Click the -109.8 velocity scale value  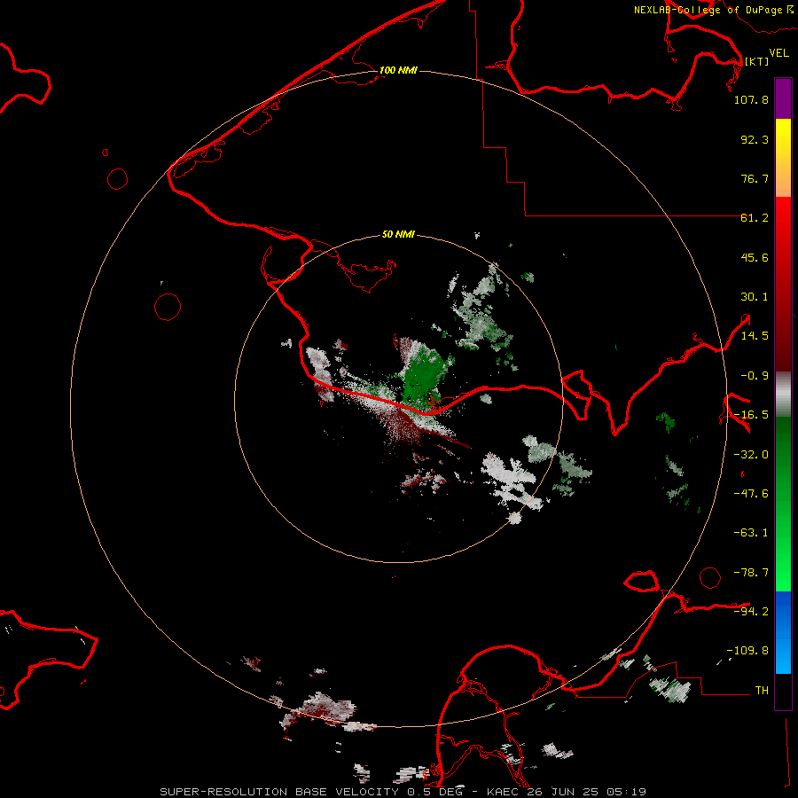(x=747, y=651)
